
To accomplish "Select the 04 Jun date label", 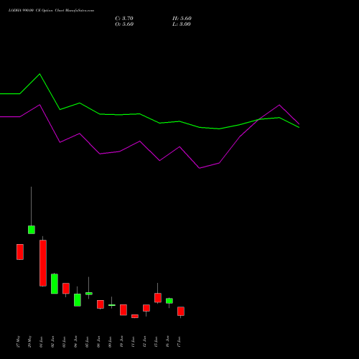I will coord(76,342).
